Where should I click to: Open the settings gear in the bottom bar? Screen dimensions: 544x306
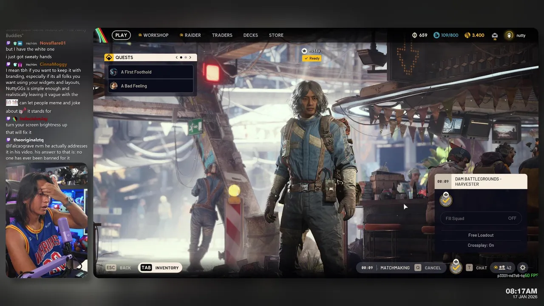coord(523,268)
